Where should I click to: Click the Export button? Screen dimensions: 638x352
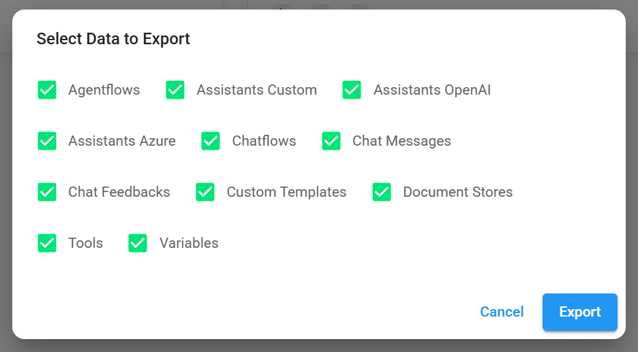(x=579, y=312)
